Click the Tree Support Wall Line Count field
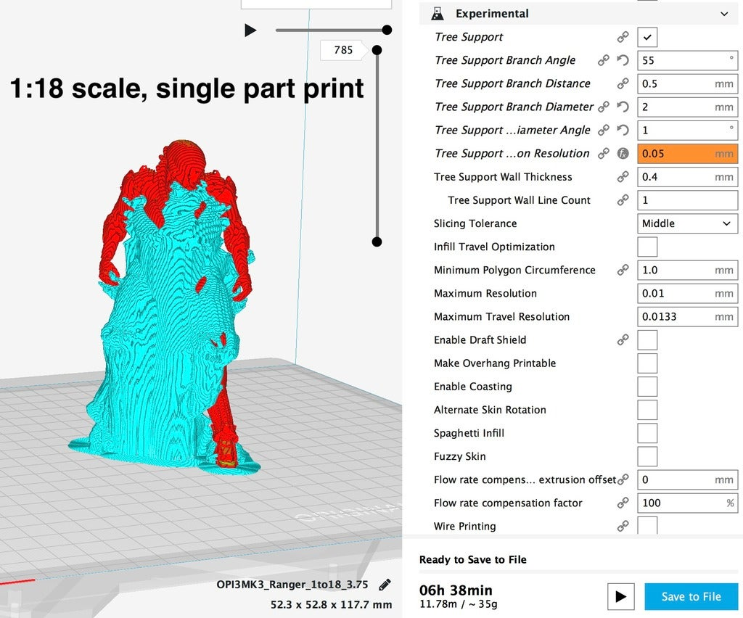743x618 pixels. point(687,200)
